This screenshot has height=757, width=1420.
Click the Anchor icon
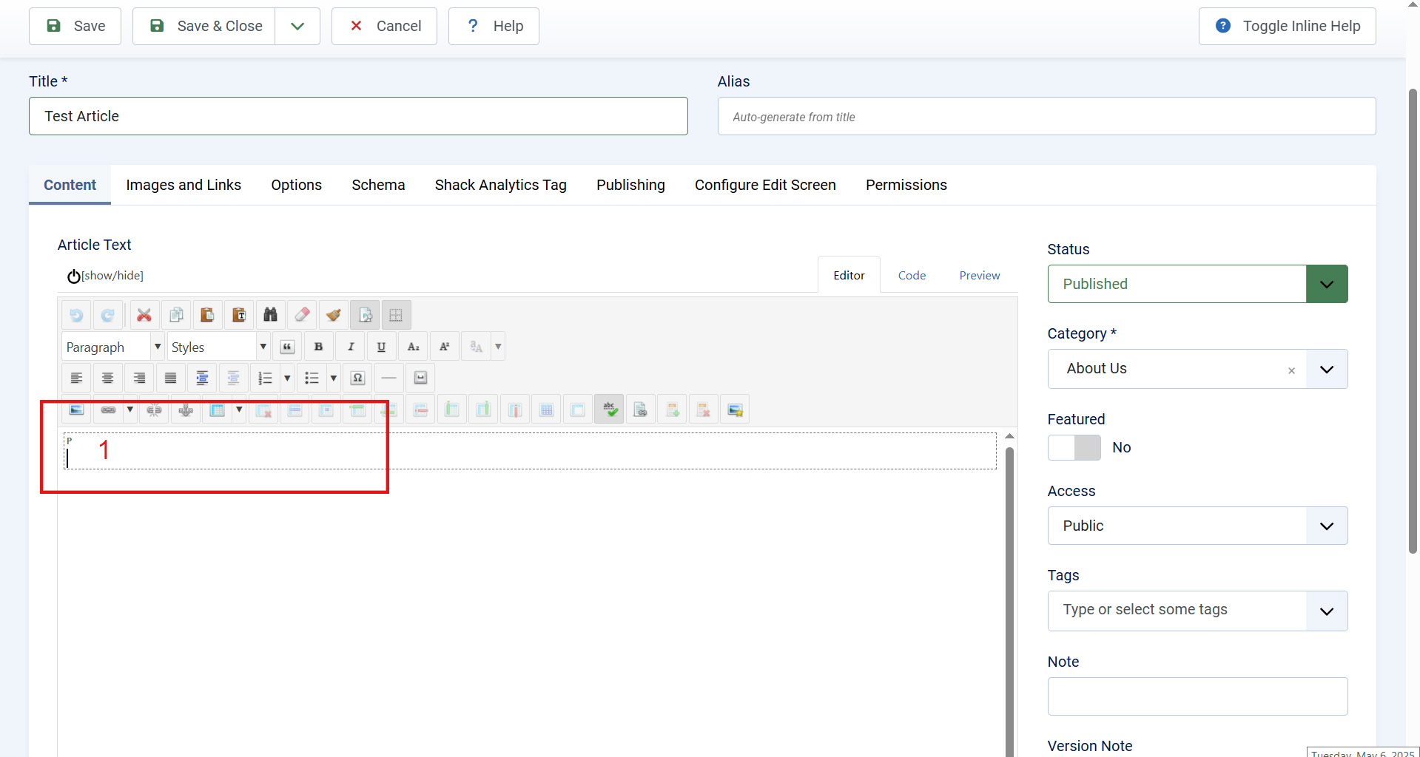click(x=186, y=410)
